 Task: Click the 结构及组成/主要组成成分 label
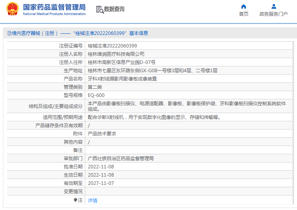pyautogui.click(x=56, y=106)
